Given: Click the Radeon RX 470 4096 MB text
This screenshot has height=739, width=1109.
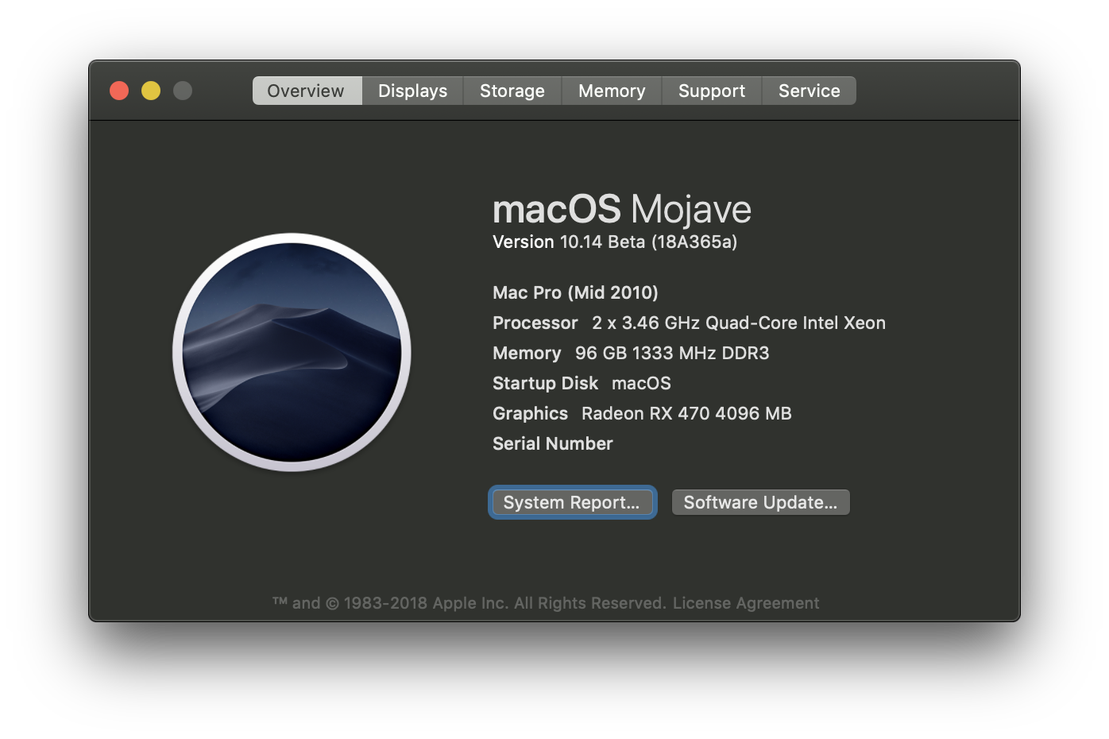Looking at the screenshot, I should point(686,413).
